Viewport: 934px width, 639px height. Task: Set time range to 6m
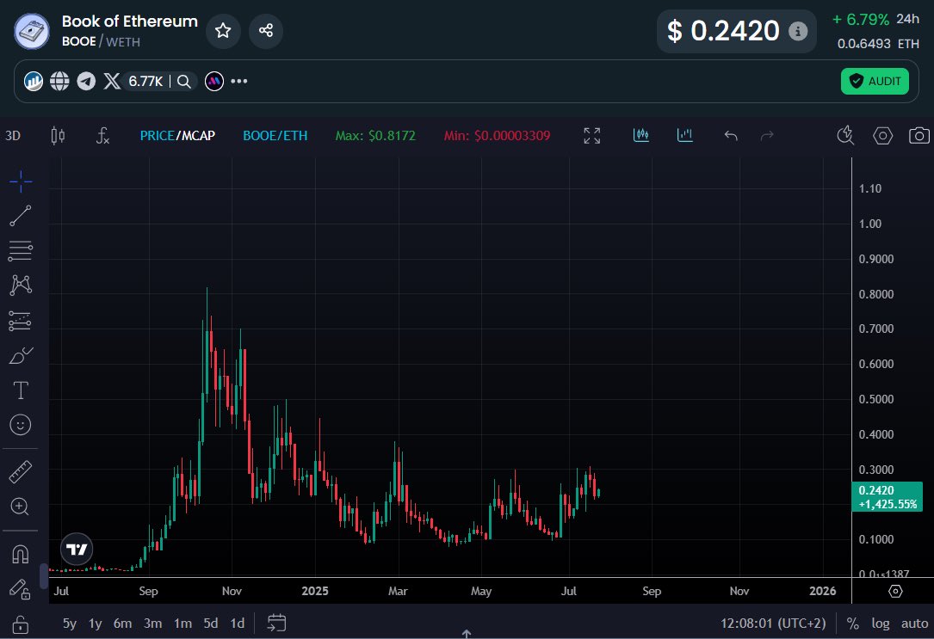tap(123, 623)
